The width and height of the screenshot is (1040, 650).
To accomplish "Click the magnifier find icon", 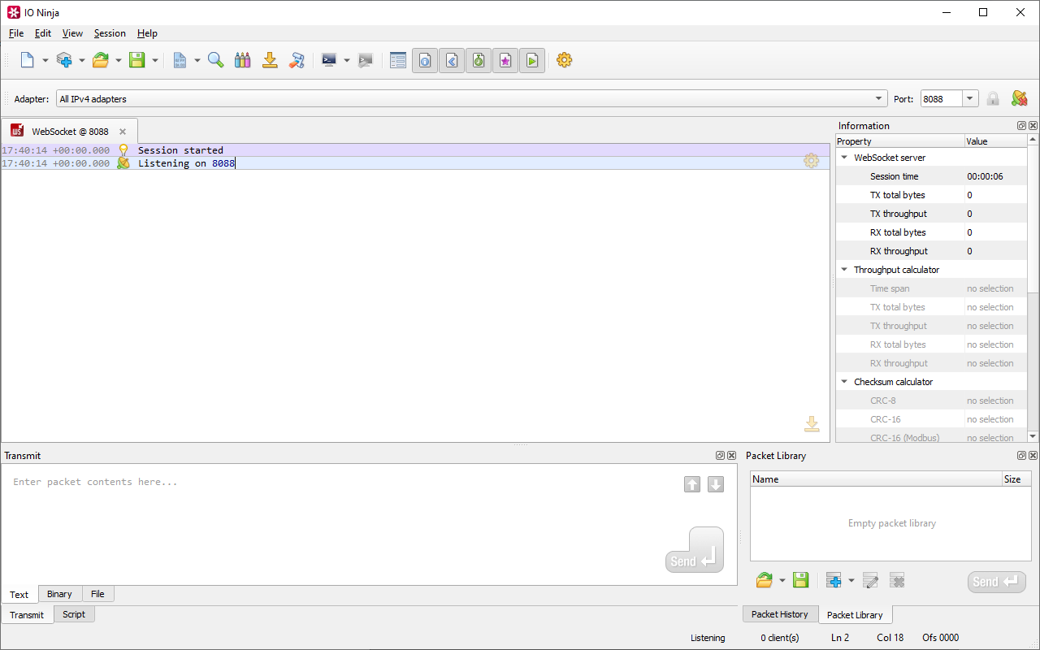I will pyautogui.click(x=216, y=60).
